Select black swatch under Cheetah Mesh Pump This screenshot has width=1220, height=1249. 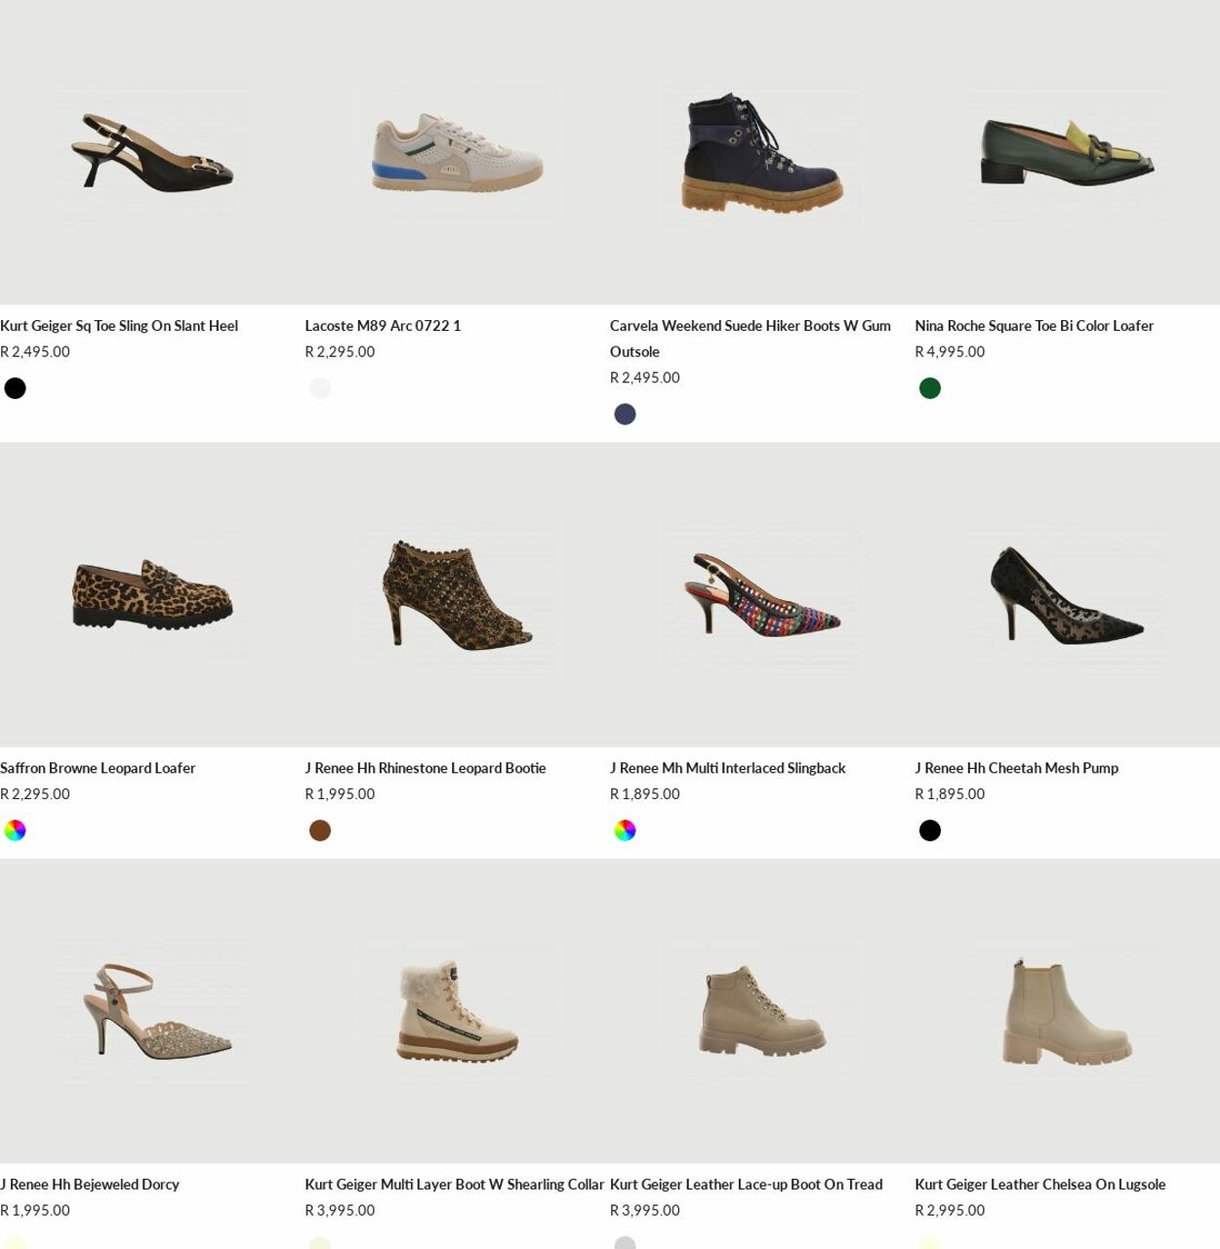[930, 830]
